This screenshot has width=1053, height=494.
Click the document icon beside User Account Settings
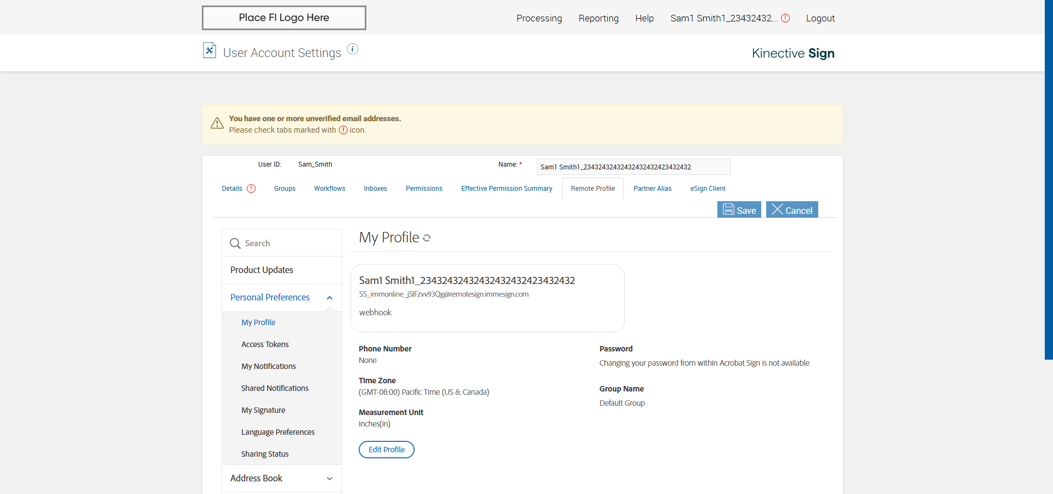click(x=210, y=50)
